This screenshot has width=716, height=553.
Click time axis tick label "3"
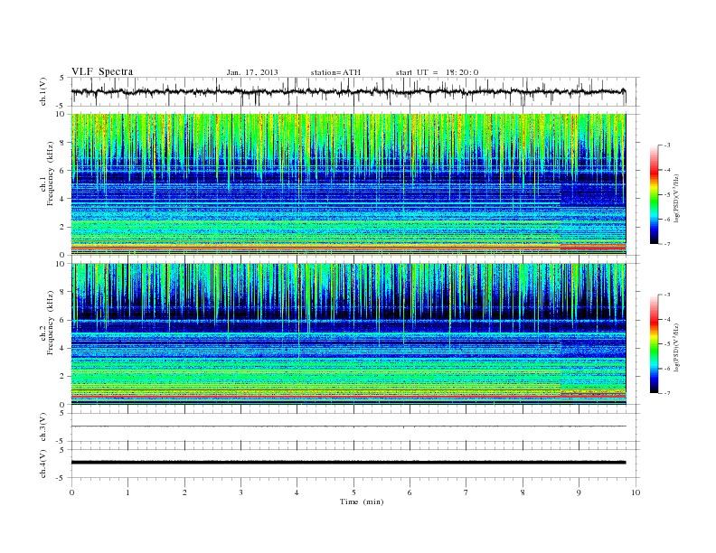240,492
